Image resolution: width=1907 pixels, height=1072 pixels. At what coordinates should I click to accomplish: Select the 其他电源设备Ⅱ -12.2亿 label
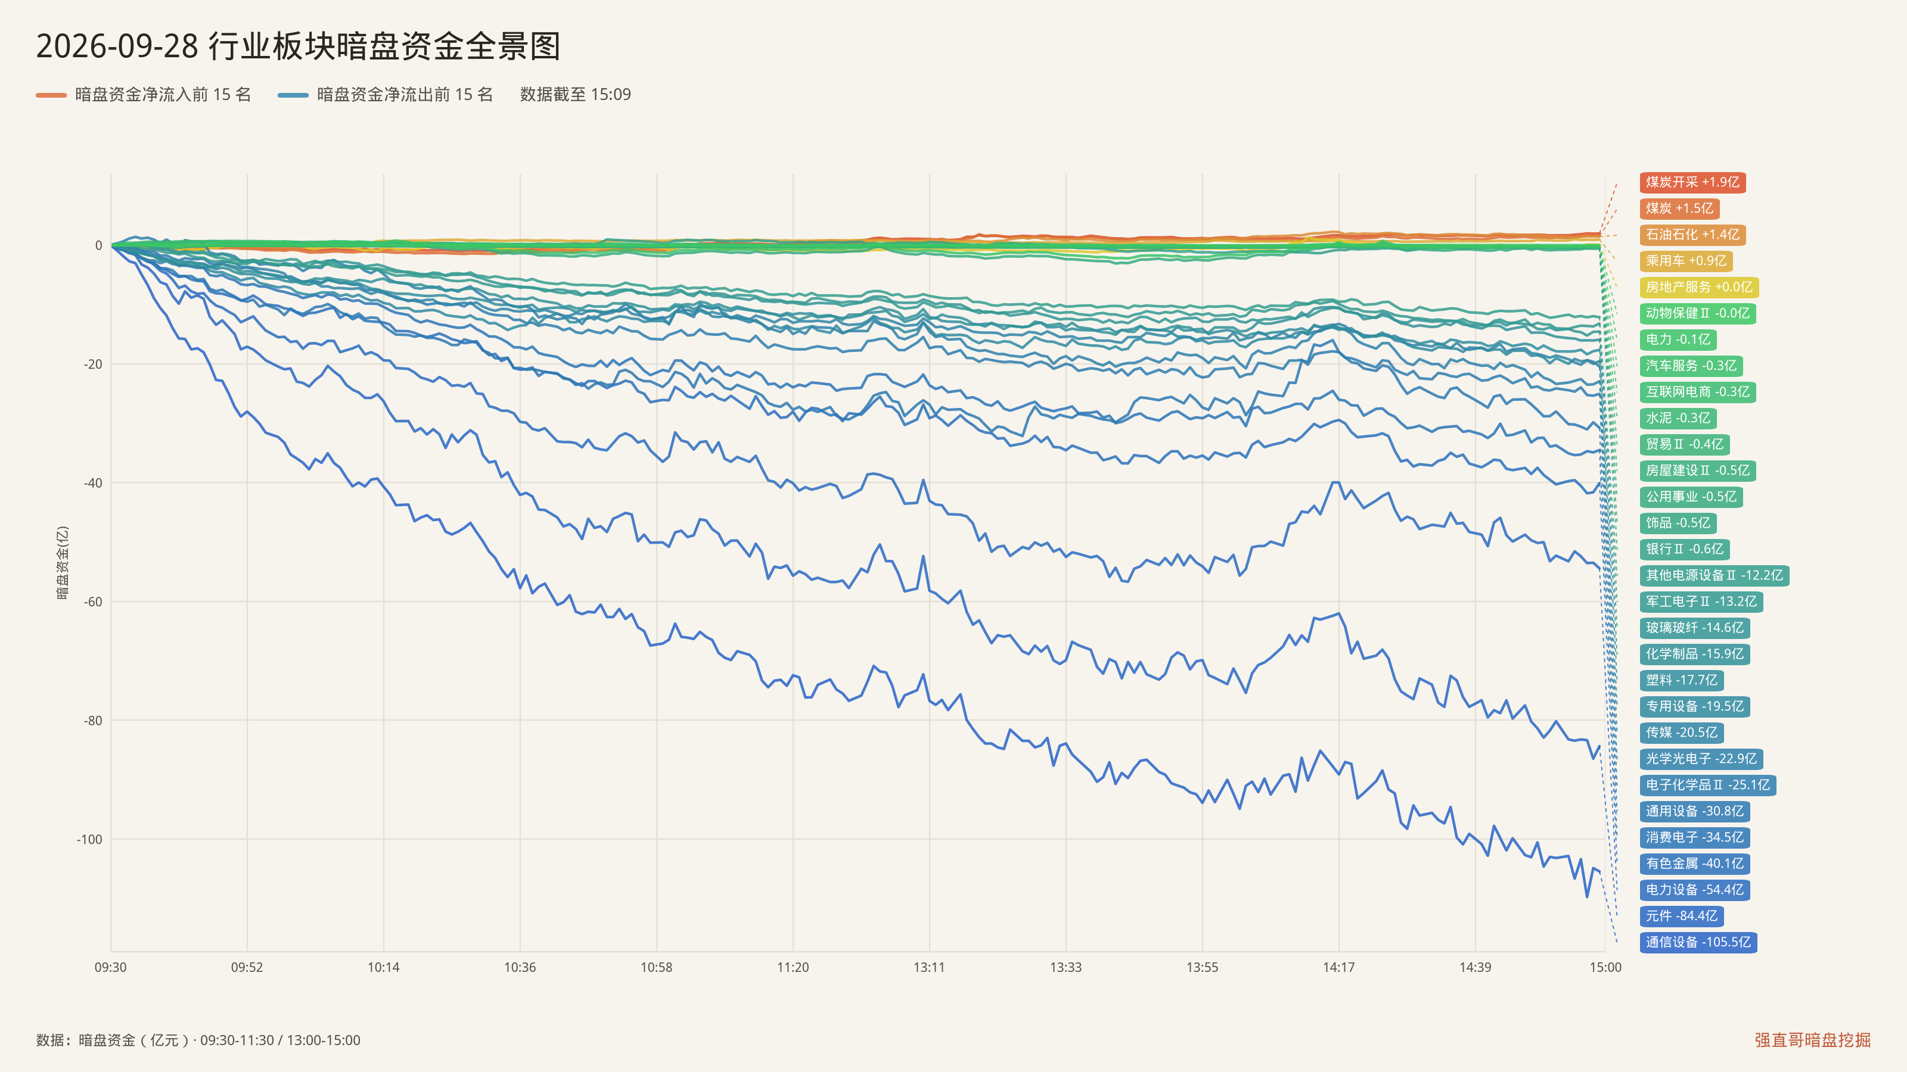[x=1715, y=575]
